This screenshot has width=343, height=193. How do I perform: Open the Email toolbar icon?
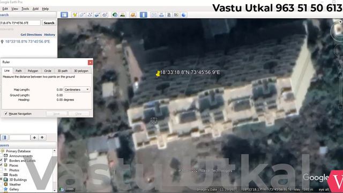154,15
